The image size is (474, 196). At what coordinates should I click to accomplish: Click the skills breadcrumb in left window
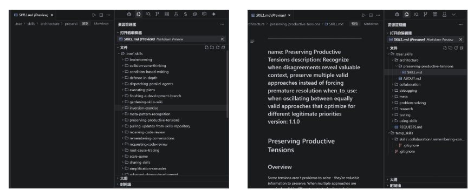click(31, 24)
